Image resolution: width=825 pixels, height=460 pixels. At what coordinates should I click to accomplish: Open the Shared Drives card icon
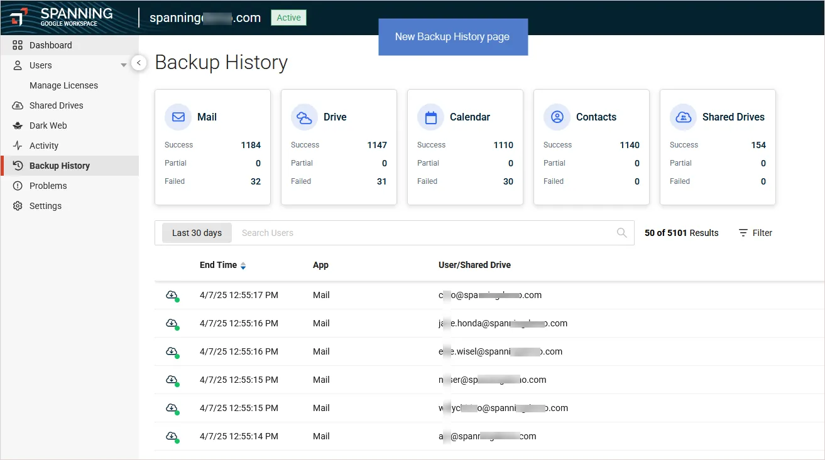point(683,117)
